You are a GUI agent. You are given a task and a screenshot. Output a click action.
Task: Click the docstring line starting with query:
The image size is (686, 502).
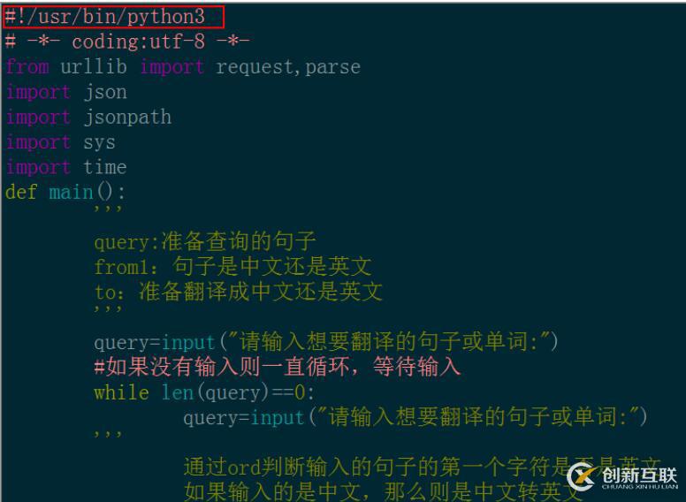205,241
